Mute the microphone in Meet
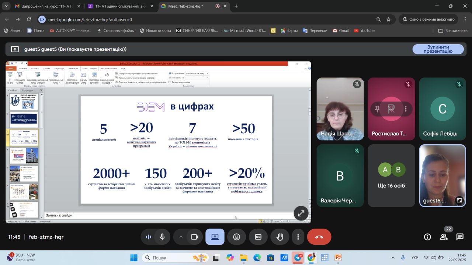472x265 pixels. click(x=162, y=237)
